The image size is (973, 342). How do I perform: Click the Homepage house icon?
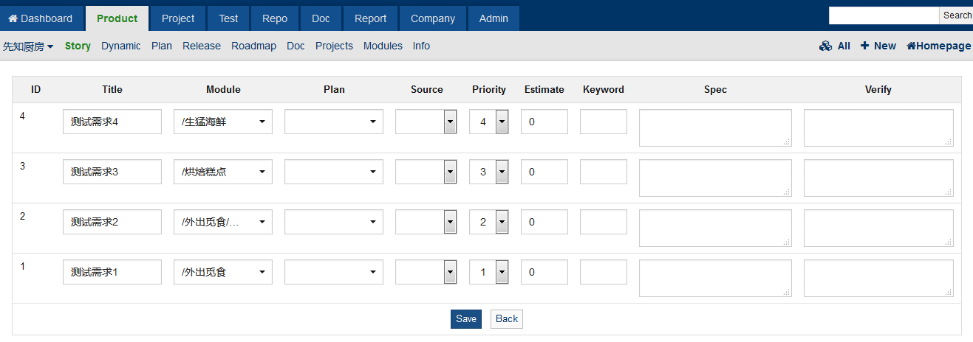911,46
